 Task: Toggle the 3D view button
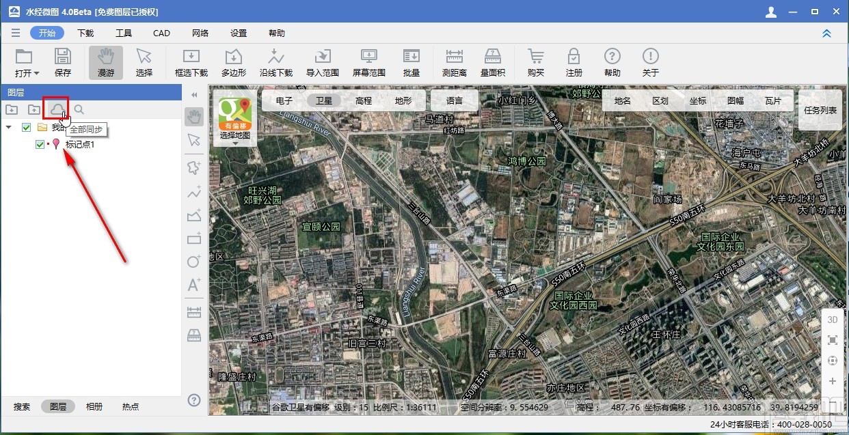pyautogui.click(x=832, y=320)
